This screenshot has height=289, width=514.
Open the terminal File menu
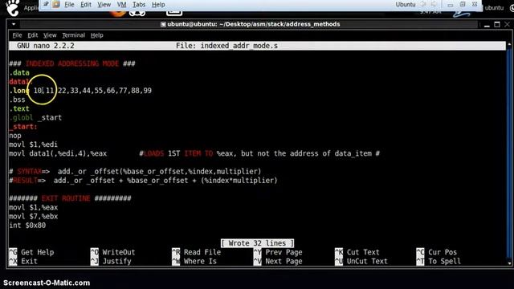pos(17,35)
